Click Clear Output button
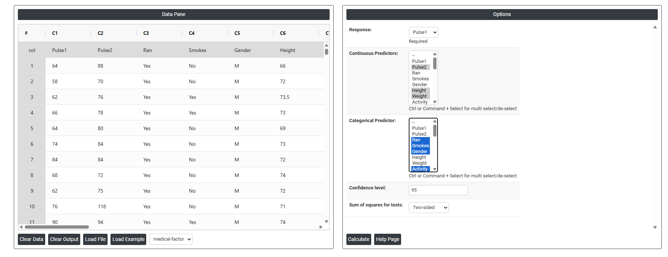The width and height of the screenshot is (668, 257). (x=64, y=239)
